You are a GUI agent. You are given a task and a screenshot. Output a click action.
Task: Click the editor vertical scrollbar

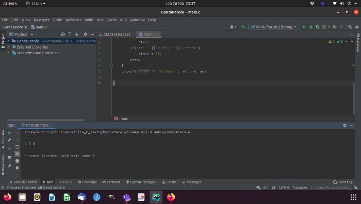pos(354,99)
